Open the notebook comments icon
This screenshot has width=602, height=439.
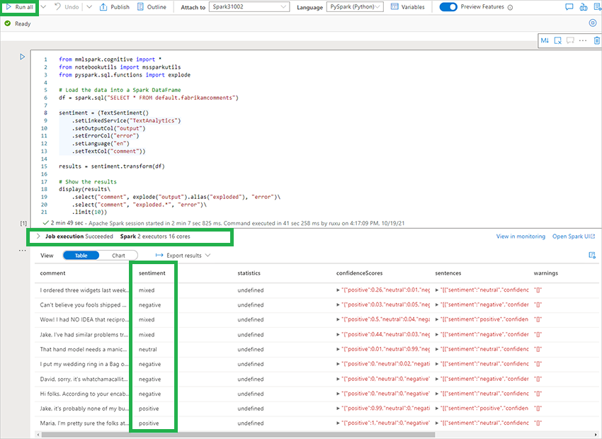point(569,7)
